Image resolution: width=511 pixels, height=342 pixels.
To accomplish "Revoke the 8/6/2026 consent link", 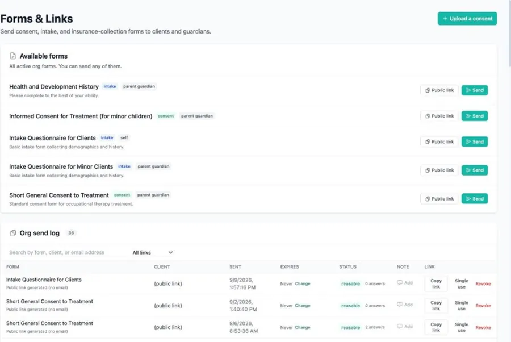I will pyautogui.click(x=483, y=327).
